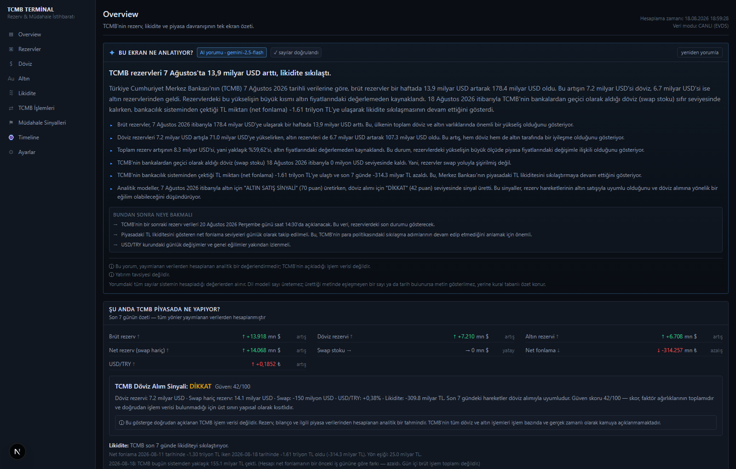Click the -314.257 mn ₺ value
The image size is (736, 469).
pyautogui.click(x=677, y=350)
